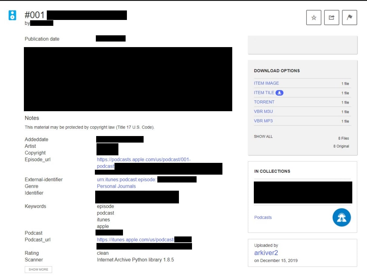Click the favorite star icon
The height and width of the screenshot is (277, 367).
click(x=314, y=18)
